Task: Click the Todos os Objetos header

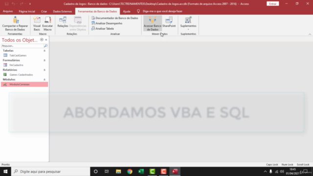Action: (x=20, y=40)
